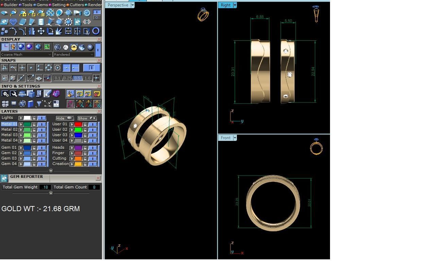Select the Metal 01 layer name
This screenshot has width=433, height=277.
click(x=9, y=124)
